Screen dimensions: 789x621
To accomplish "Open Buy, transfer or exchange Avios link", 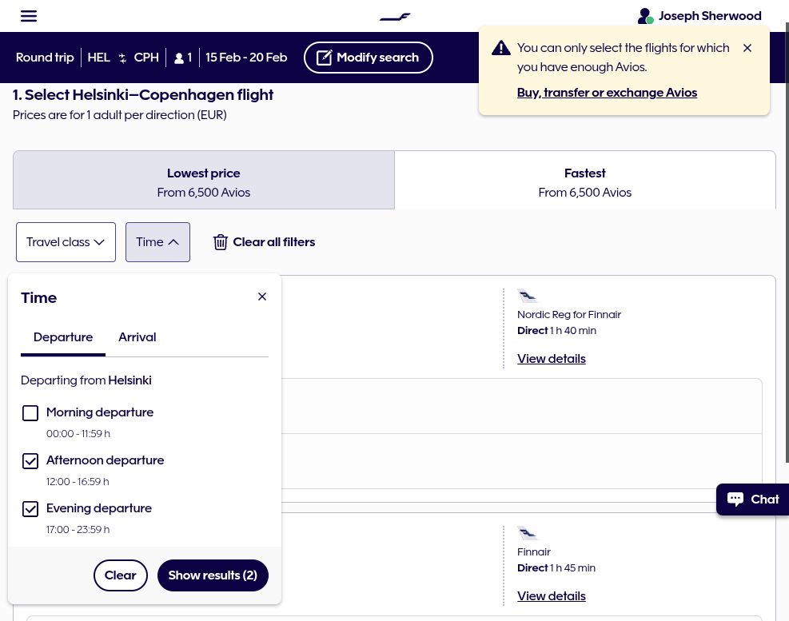I will tap(607, 93).
